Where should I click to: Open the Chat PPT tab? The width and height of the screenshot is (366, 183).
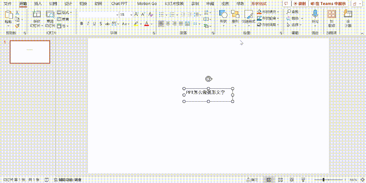point(119,4)
